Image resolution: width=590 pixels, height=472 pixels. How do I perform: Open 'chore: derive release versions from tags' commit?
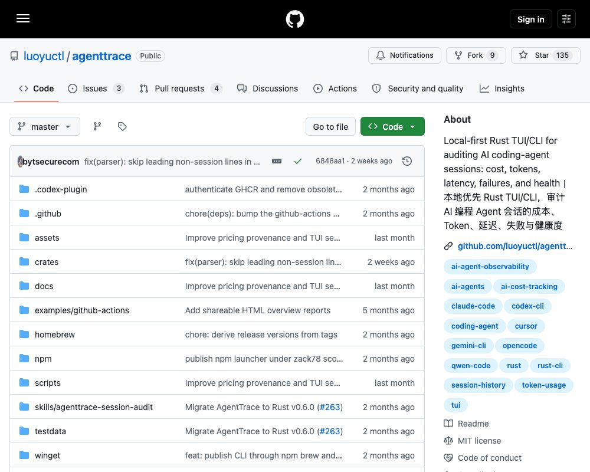point(261,335)
